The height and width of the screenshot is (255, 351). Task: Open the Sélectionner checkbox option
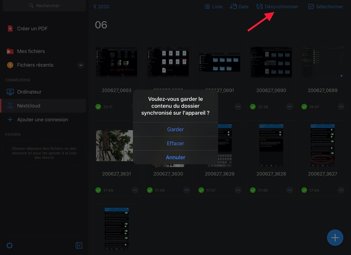point(326,7)
